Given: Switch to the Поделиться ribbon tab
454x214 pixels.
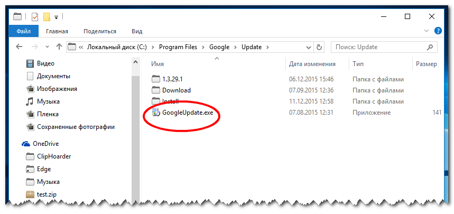Looking at the screenshot, I should pos(100,31).
